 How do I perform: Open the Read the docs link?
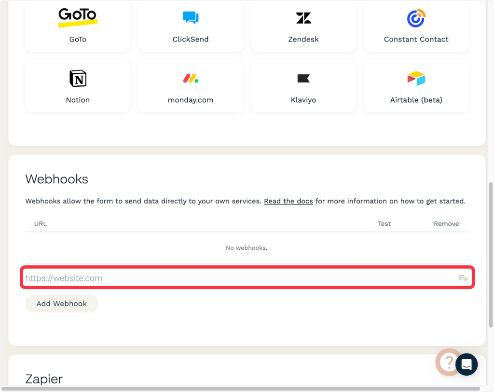288,201
